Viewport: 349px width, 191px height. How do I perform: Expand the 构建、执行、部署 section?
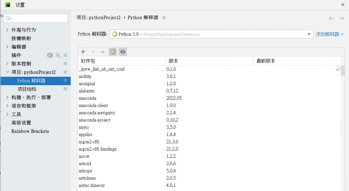coord(7,97)
